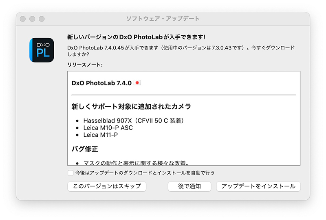326x220 pixels.
Task: Click the DxO PhotoLab 7.4.0 release heading
Action: pyautogui.click(x=101, y=83)
